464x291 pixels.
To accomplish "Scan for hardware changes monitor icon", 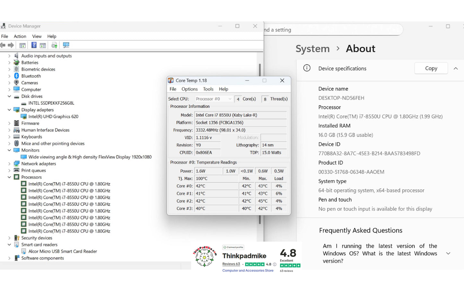I will point(66,45).
